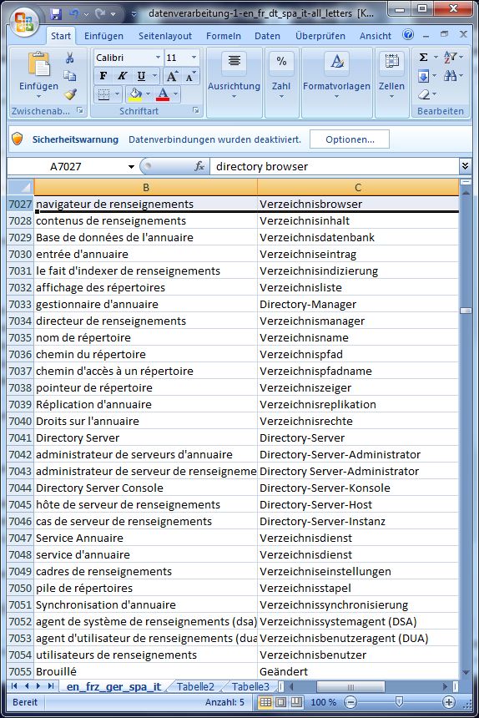Zoom in with the plus button
The height and width of the screenshot is (718, 479).
click(449, 701)
